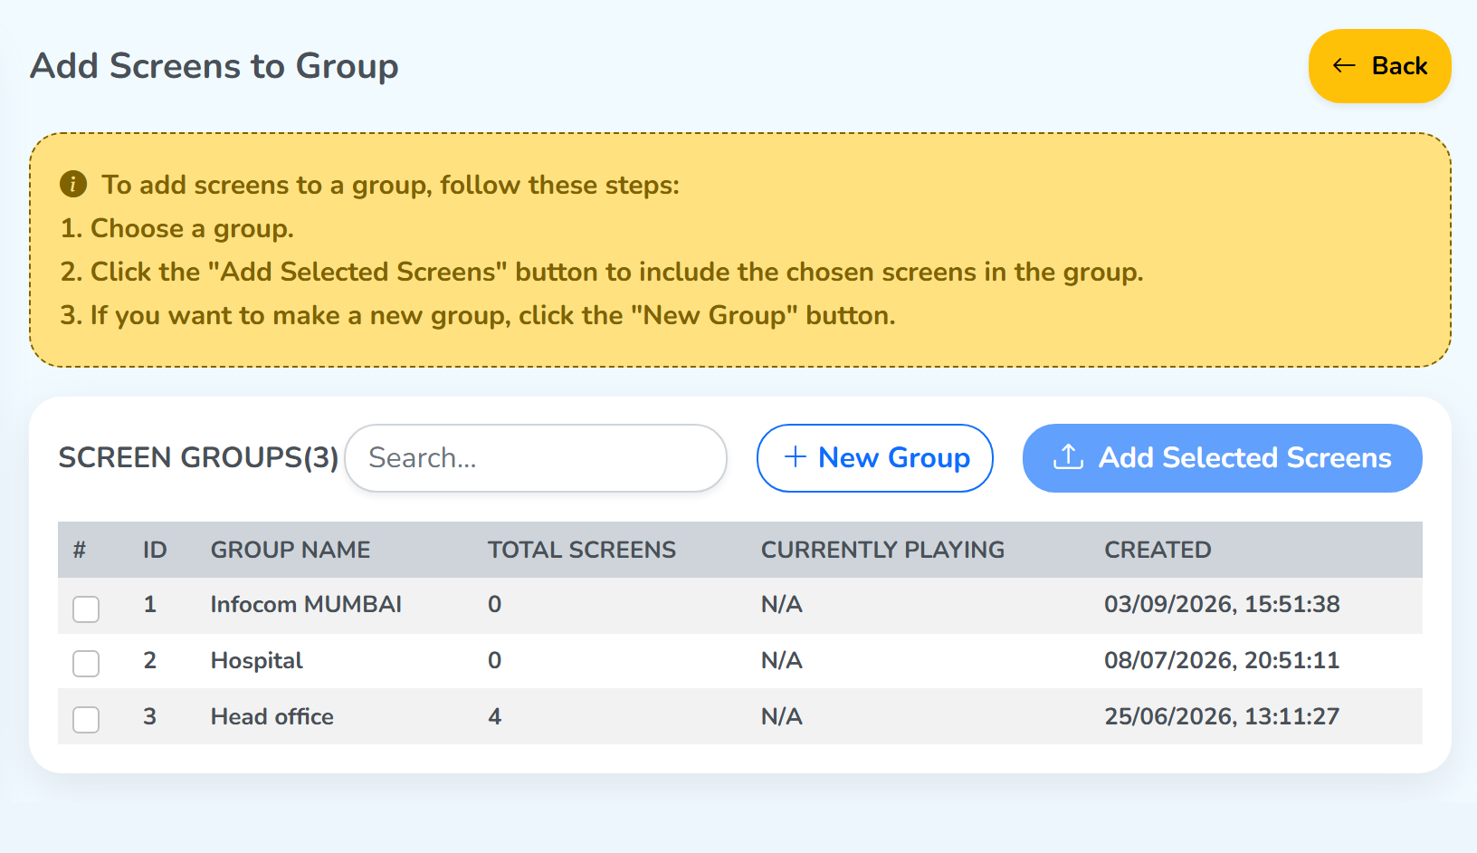Click total screens value 4 for Head office
Screen dimensions: 1477x853
tap(495, 716)
